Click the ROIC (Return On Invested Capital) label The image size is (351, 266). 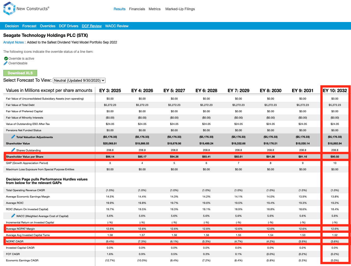tap(27, 209)
